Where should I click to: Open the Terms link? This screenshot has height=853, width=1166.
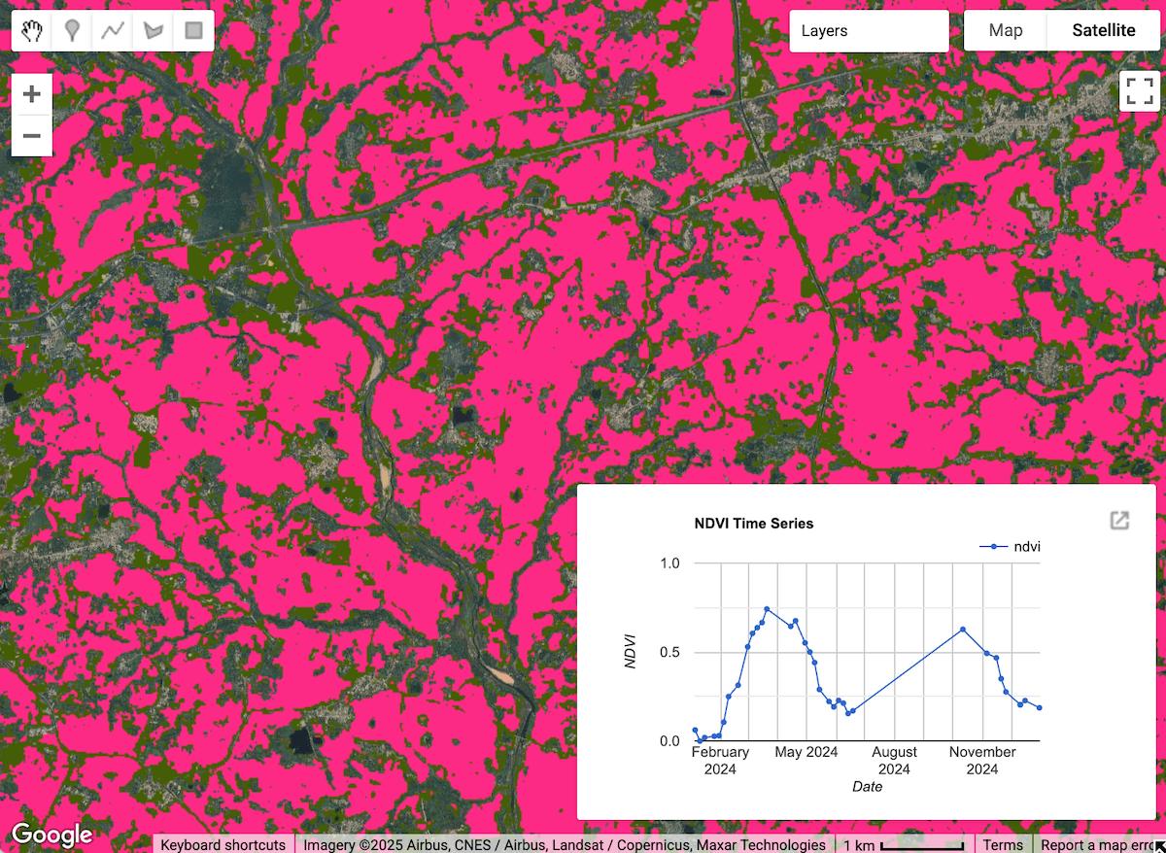(x=1002, y=845)
